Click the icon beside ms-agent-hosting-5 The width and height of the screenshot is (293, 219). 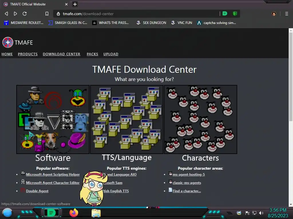coord(171,173)
